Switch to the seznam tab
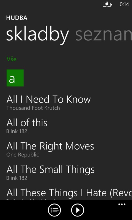 tap(104, 35)
